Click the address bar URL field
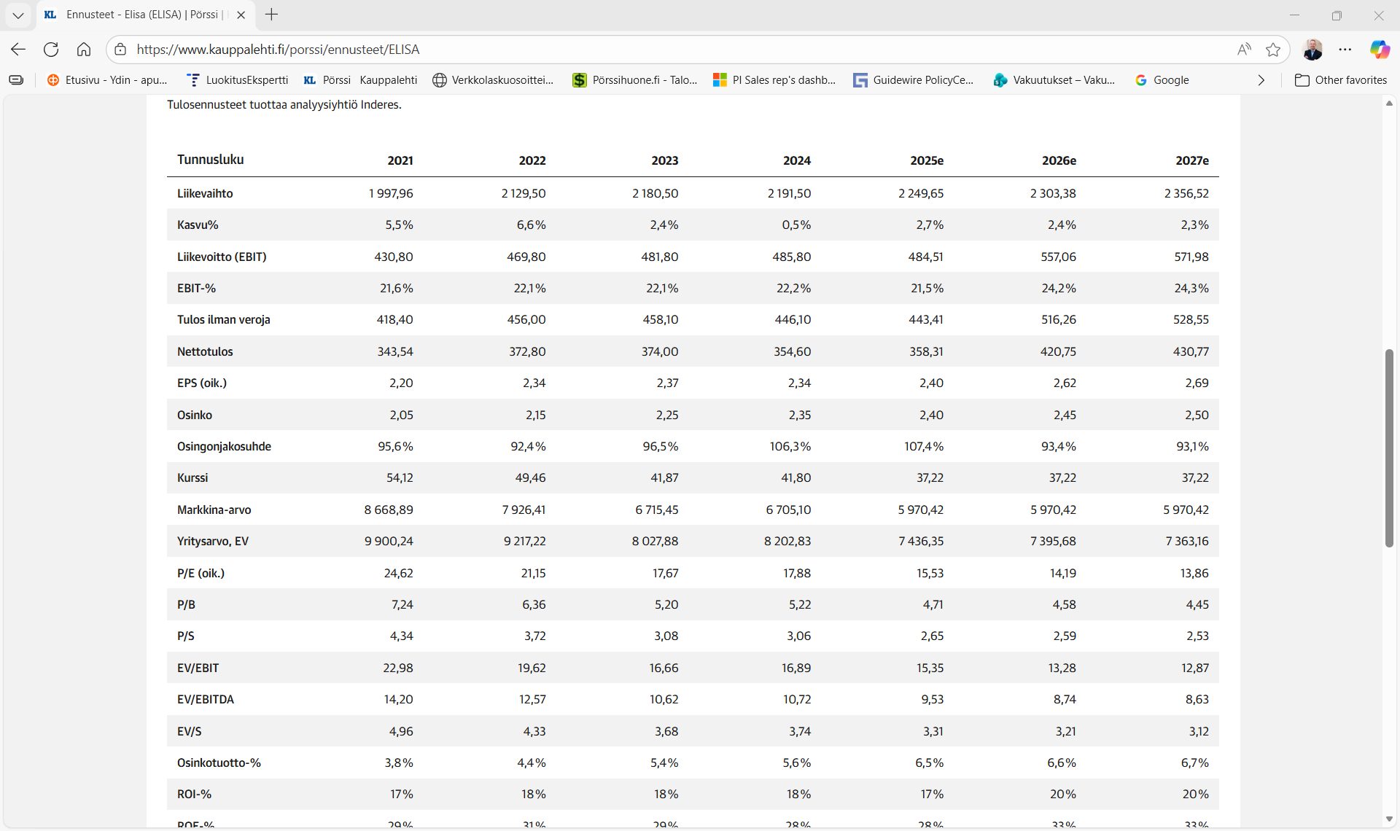The height and width of the screenshot is (831, 1400). click(x=656, y=50)
